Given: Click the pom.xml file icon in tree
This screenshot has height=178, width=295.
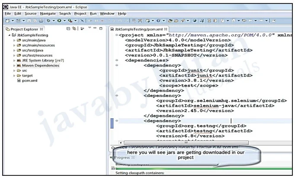Looking at the screenshot, I should 19,81.
